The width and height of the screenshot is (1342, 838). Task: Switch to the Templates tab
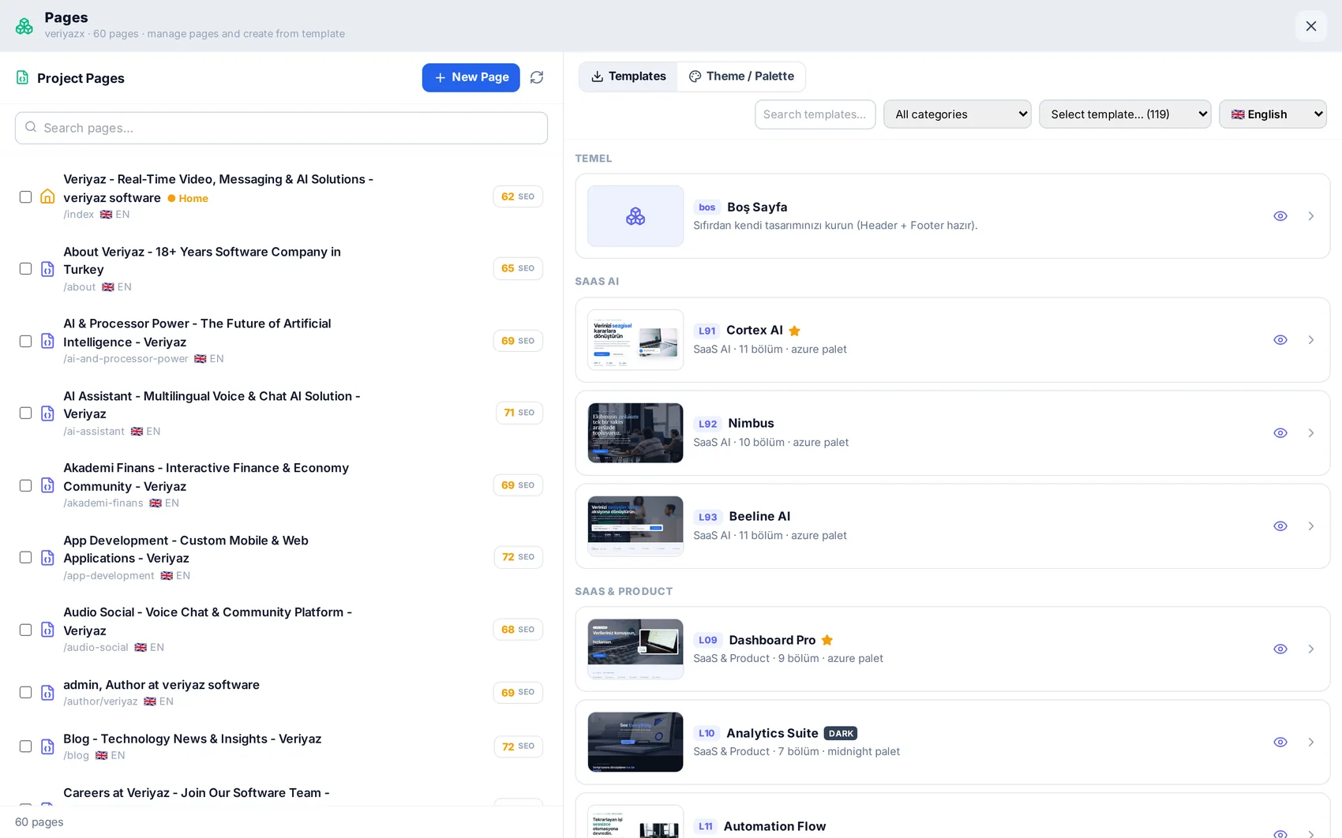(628, 77)
